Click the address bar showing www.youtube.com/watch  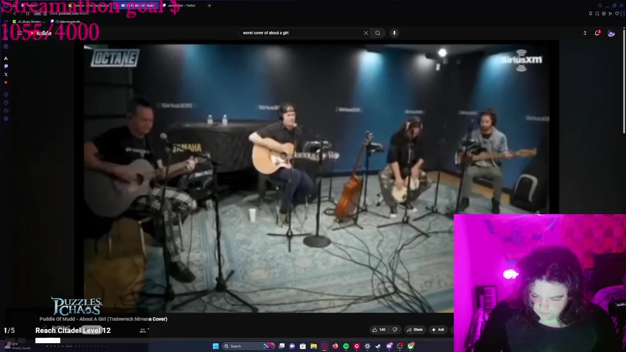[x=69, y=14]
